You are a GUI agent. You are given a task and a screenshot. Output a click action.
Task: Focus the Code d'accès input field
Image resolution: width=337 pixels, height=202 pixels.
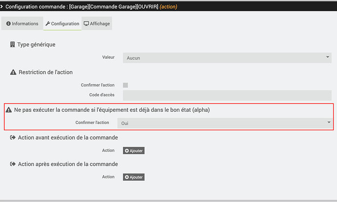pos(227,95)
